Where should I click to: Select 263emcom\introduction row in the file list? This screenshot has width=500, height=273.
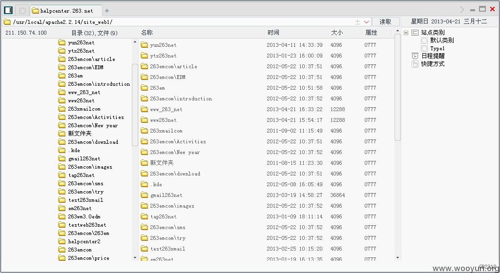click(x=267, y=98)
